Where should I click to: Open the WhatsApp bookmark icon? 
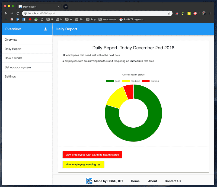pos(36,19)
